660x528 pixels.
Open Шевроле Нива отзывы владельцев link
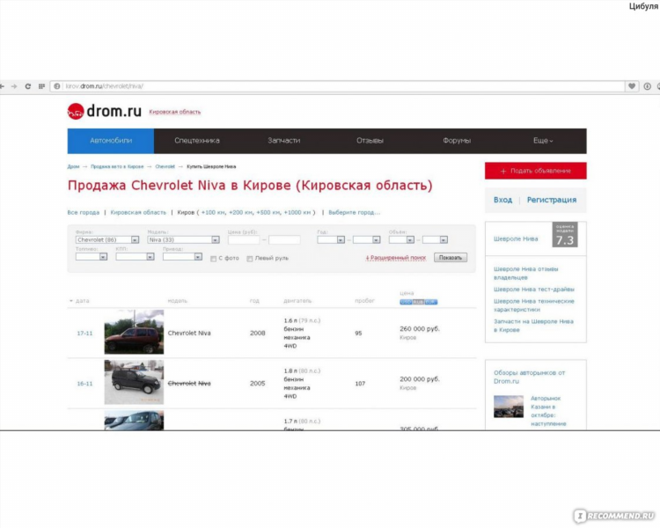525,274
